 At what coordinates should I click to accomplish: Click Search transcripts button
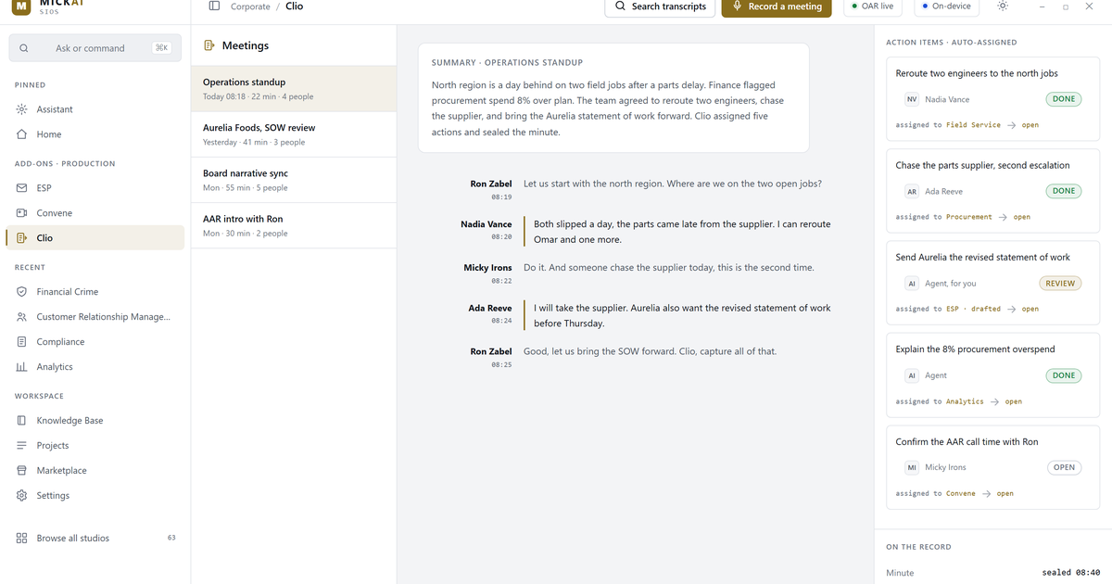[x=660, y=6]
